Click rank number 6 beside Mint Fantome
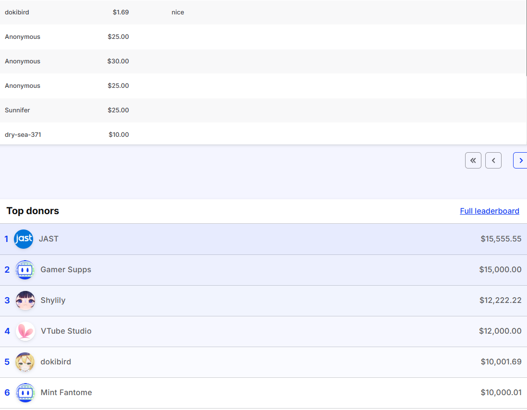This screenshot has width=527, height=410. click(7, 393)
